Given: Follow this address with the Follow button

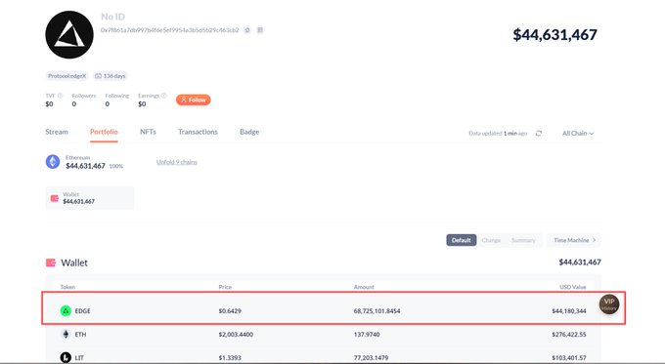Looking at the screenshot, I should [194, 100].
